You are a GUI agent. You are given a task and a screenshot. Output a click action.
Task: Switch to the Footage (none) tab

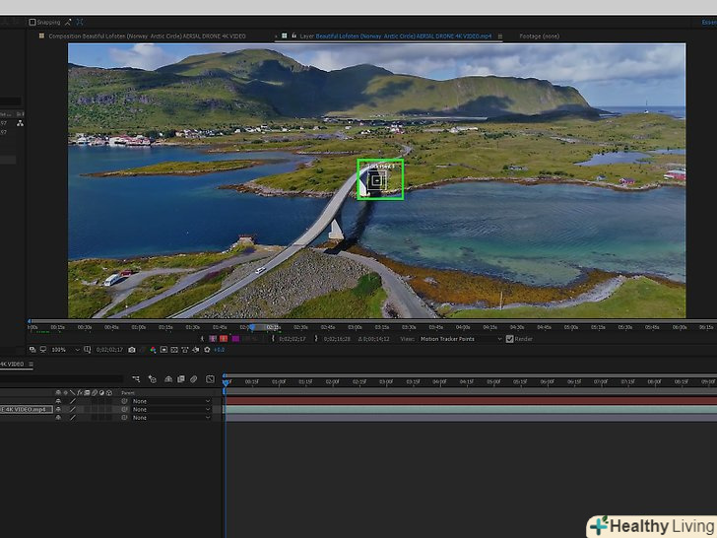click(x=540, y=35)
